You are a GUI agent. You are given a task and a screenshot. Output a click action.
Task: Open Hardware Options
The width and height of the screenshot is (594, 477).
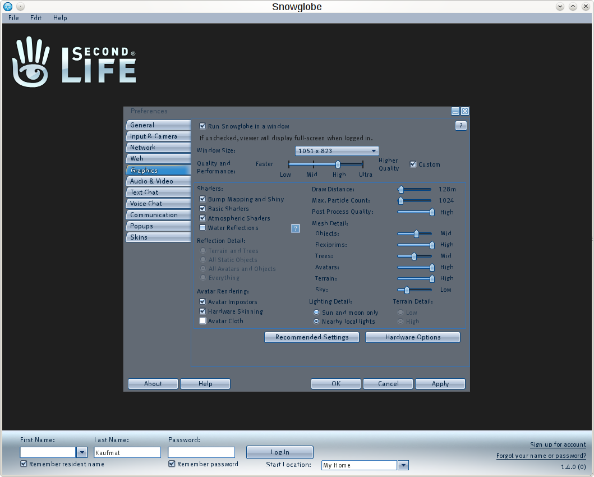[413, 337]
